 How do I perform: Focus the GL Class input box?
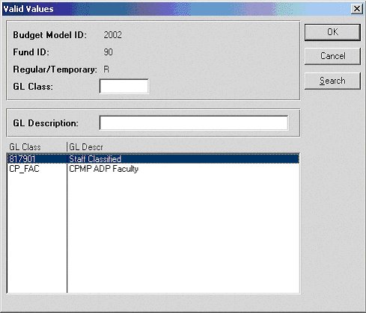[x=123, y=86]
